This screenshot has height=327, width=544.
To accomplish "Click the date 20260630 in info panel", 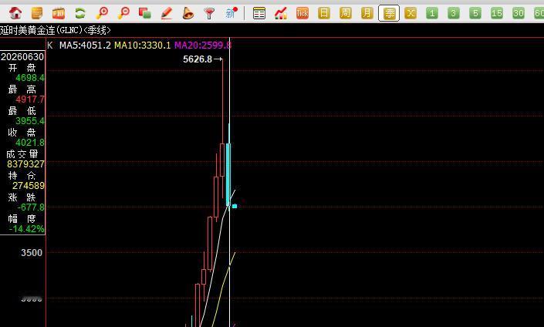I will (x=22, y=57).
